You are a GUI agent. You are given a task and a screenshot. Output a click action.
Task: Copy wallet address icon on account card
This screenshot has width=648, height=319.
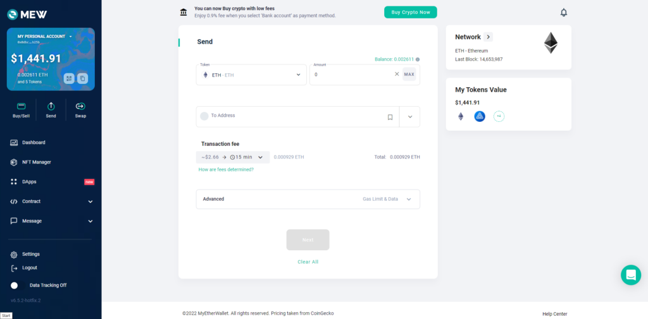coord(83,78)
